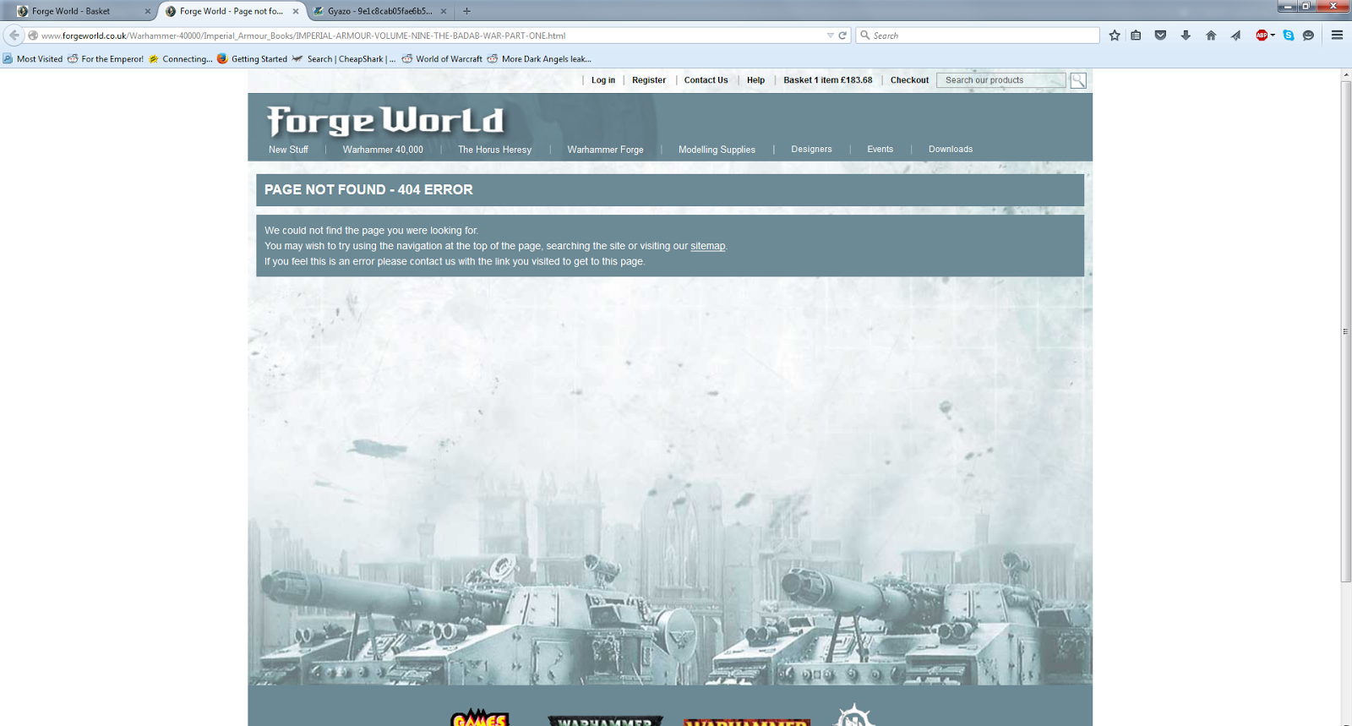Screen dimensions: 1352x726
Task: Click the paper plane send icon
Action: point(1235,35)
